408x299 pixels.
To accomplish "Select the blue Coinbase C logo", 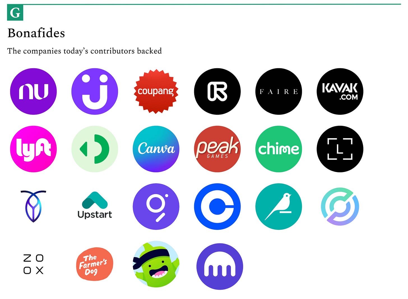I will click(x=217, y=207).
